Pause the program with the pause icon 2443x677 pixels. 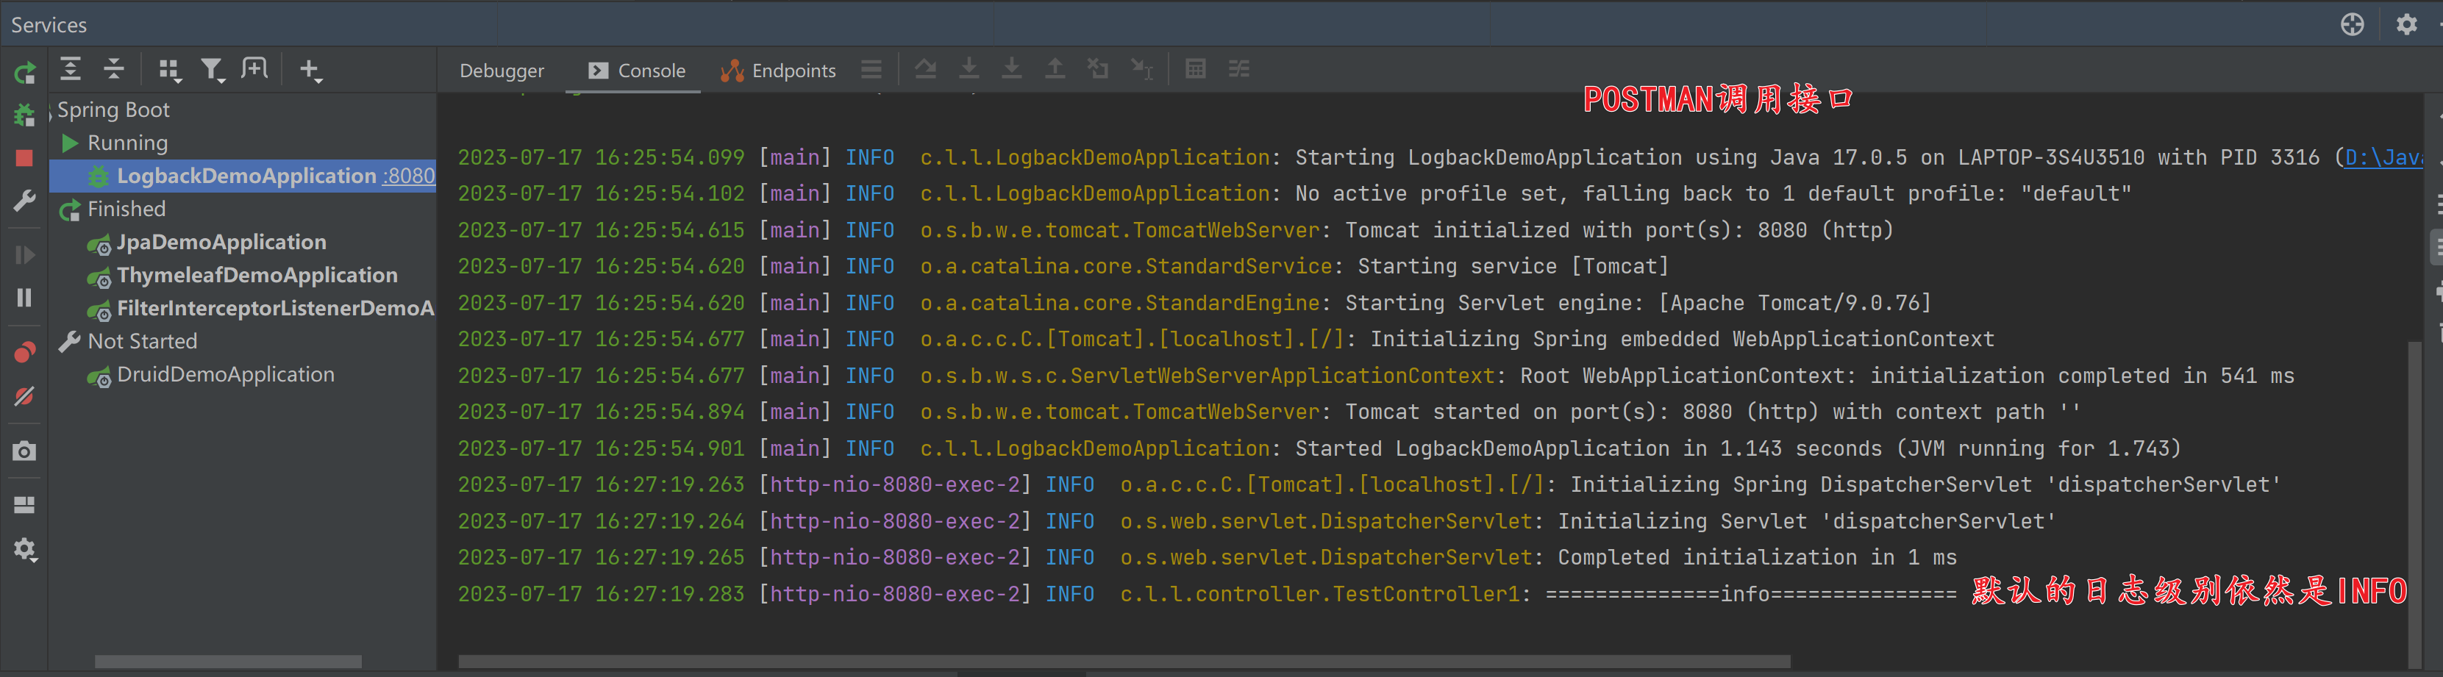point(25,298)
